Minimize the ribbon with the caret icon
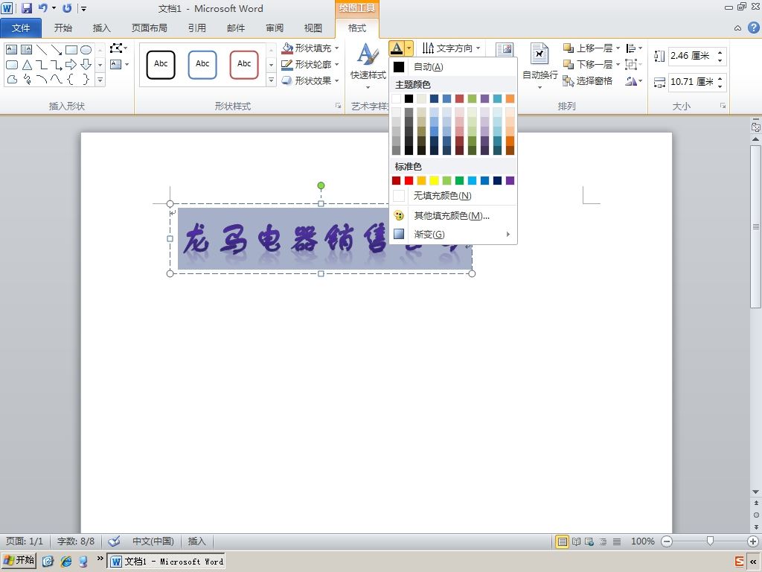Screen dimensions: 762x572 click(737, 28)
